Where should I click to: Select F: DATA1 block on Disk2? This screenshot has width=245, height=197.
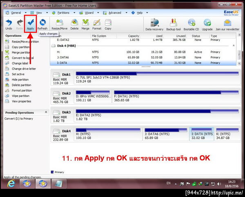click(176, 96)
